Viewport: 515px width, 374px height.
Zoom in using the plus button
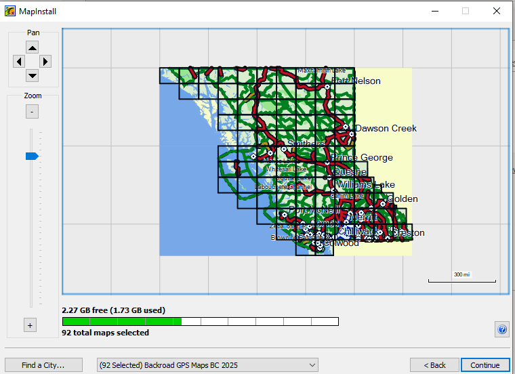coord(30,325)
